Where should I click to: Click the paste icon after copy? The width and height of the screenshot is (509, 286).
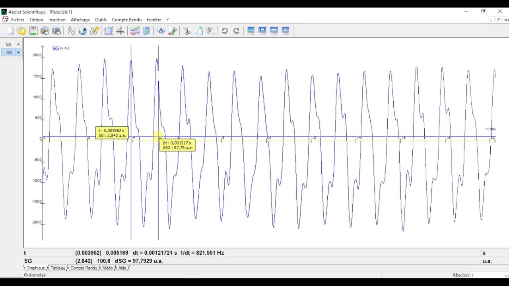pos(210,31)
